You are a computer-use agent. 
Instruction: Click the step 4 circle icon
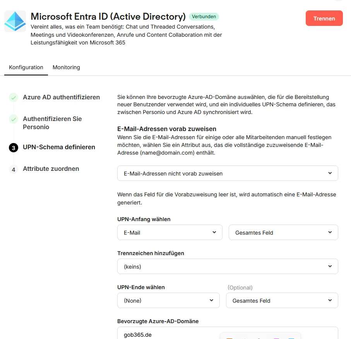[14, 169]
